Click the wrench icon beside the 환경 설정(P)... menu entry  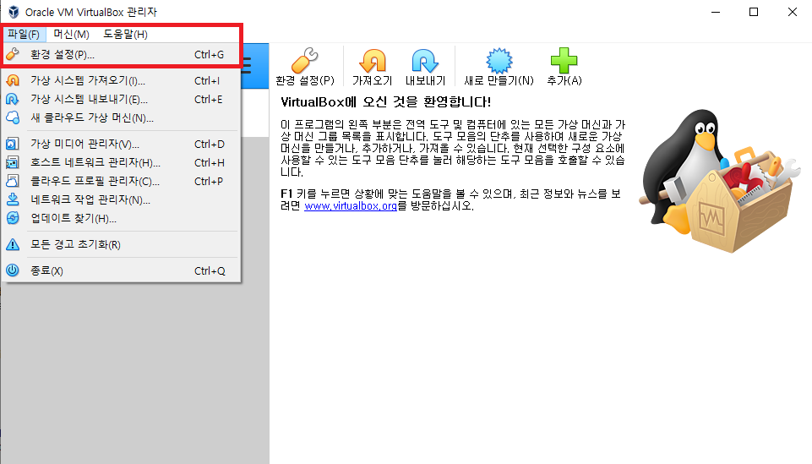pyautogui.click(x=13, y=54)
